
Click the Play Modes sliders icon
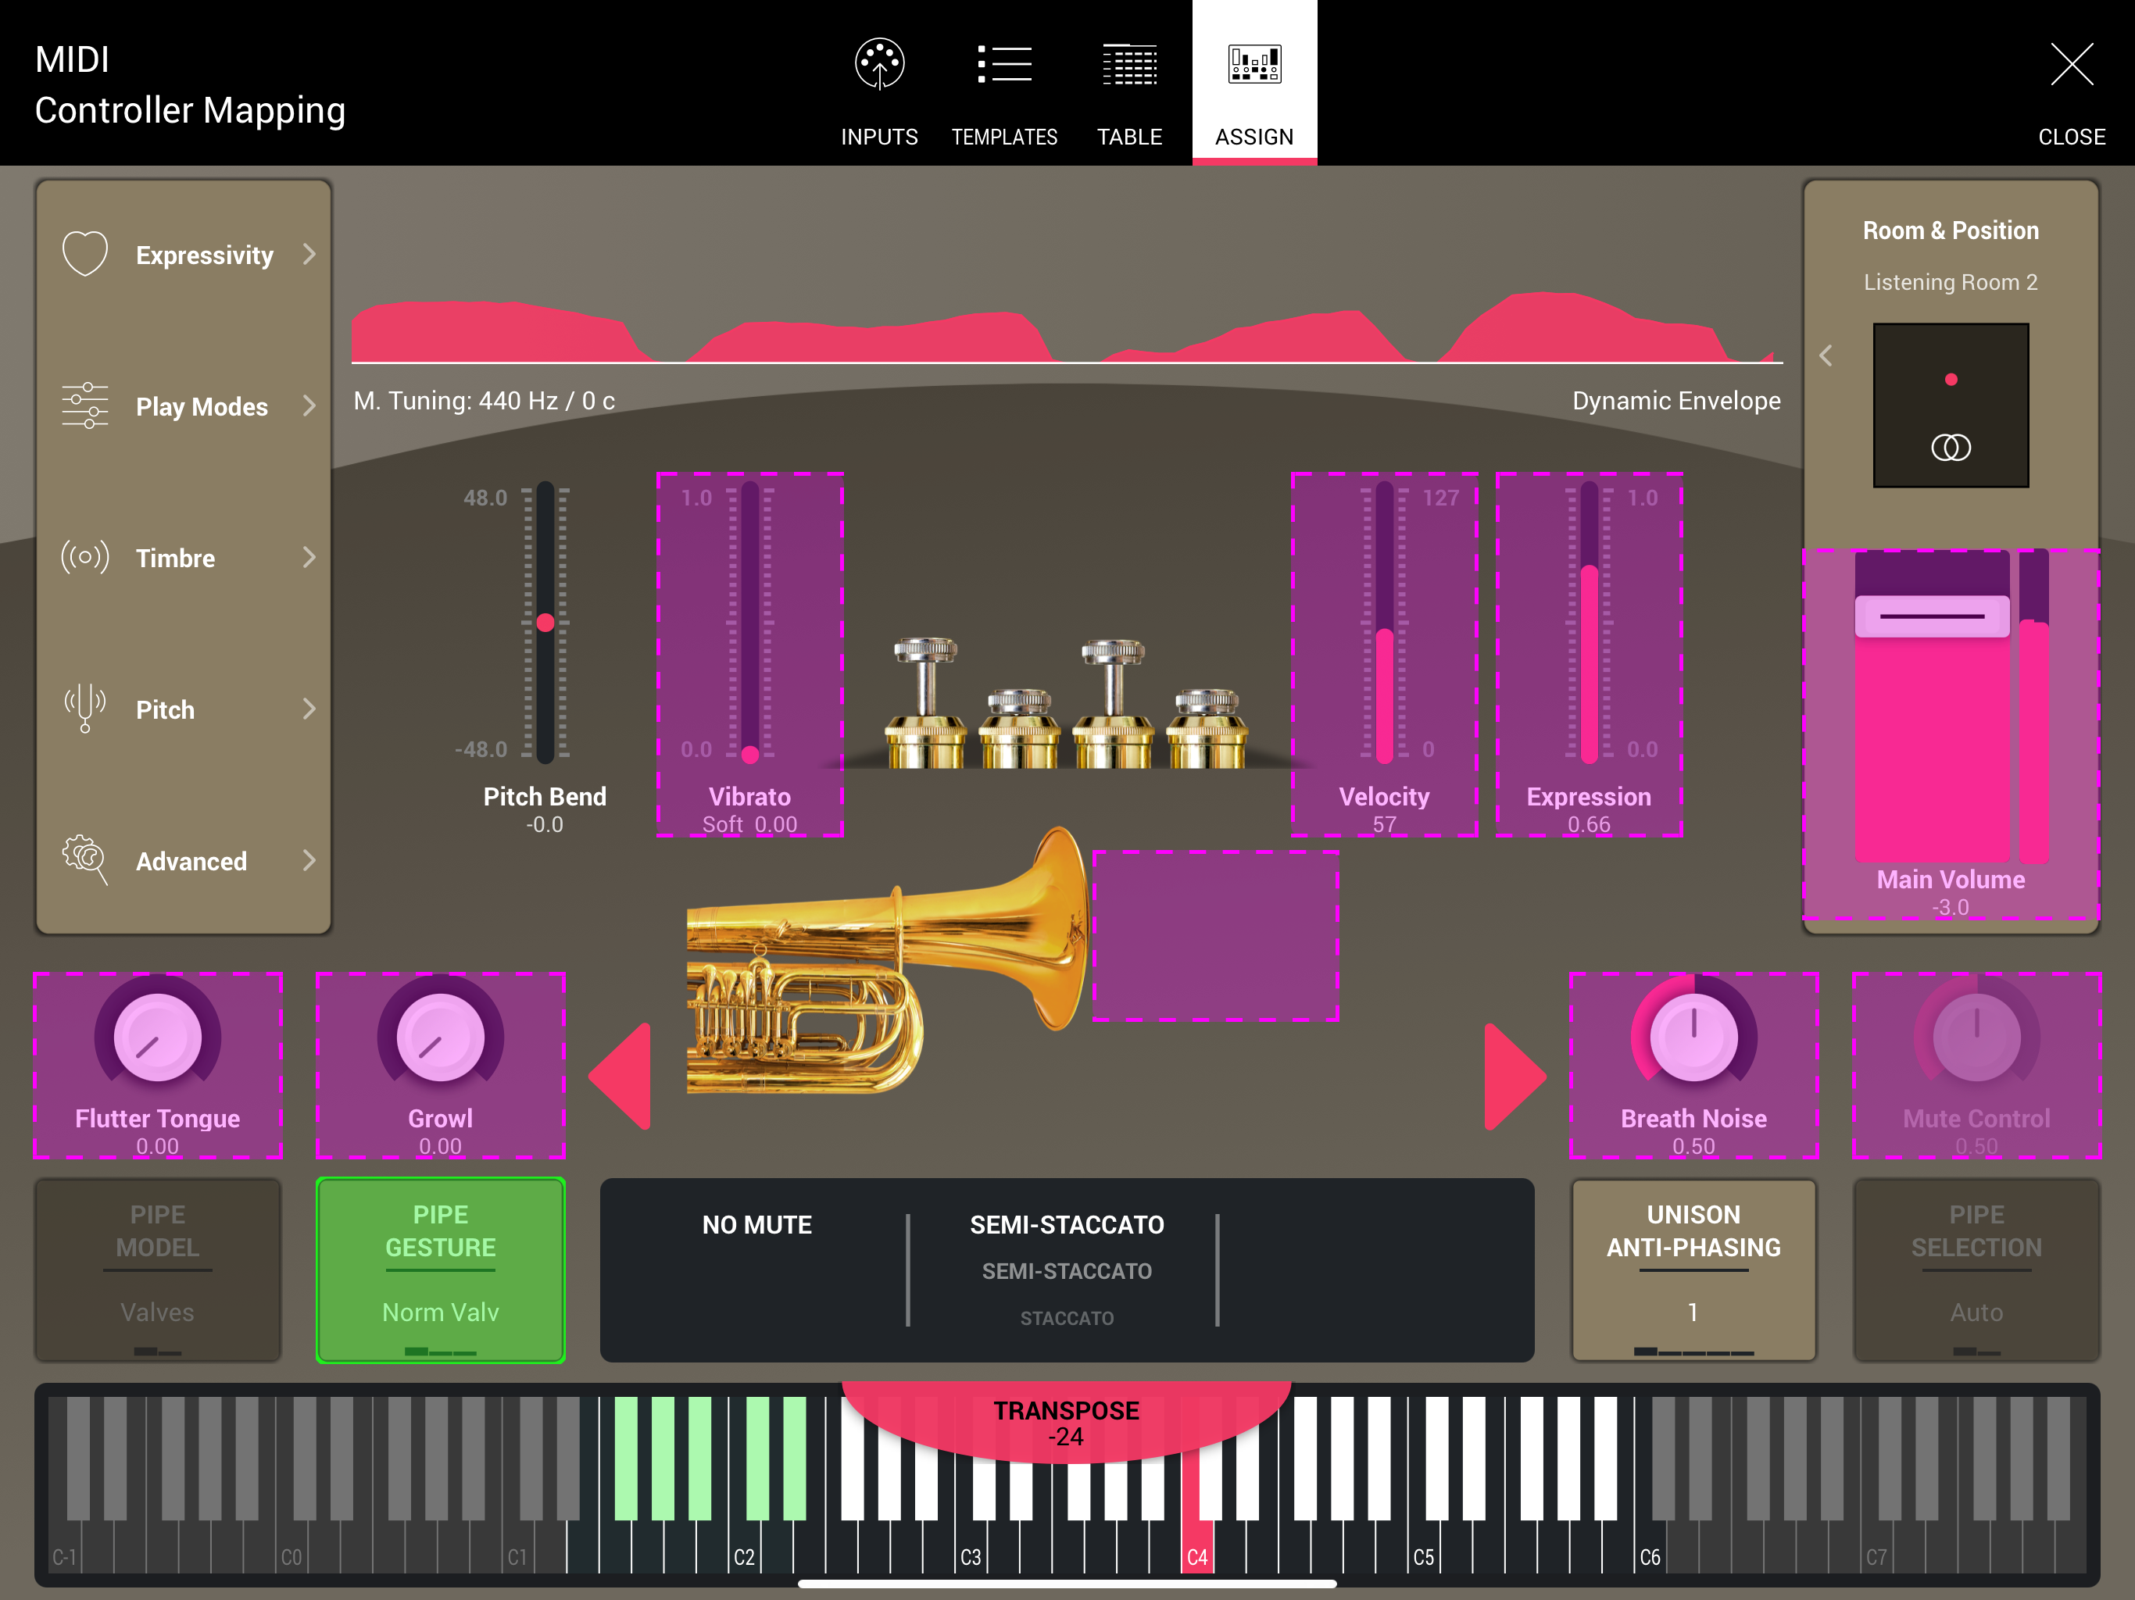pyautogui.click(x=85, y=405)
